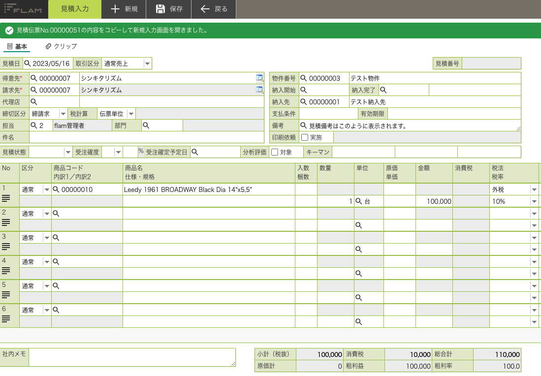Open row 3 line menu icon

coord(6,247)
